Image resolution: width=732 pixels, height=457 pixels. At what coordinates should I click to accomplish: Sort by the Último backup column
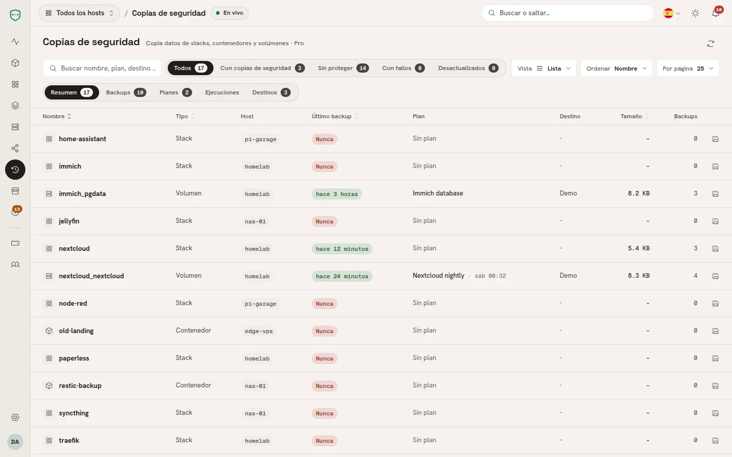[335, 116]
